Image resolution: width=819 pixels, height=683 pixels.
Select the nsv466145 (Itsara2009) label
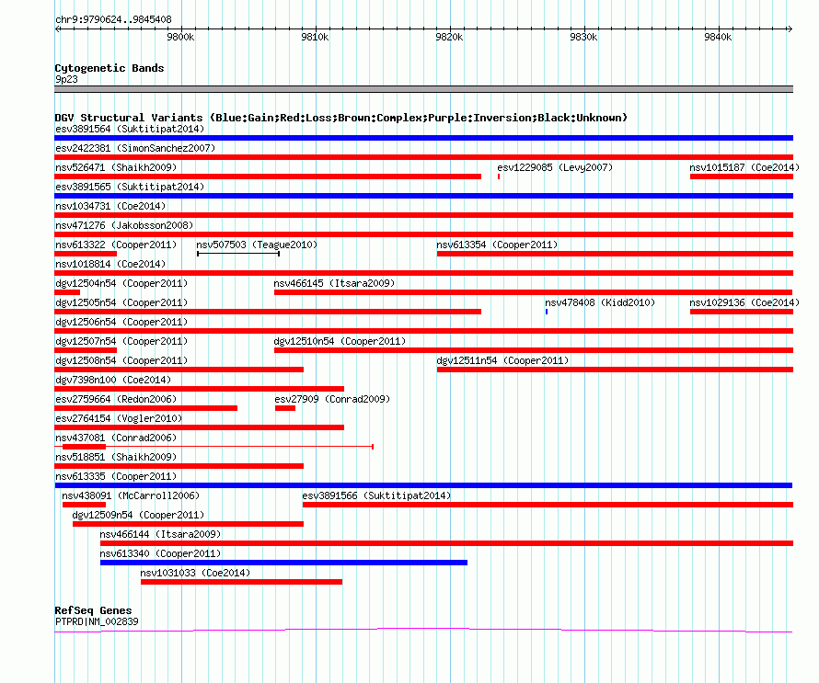(334, 283)
